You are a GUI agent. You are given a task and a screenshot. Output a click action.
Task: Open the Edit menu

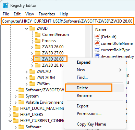click(17, 14)
